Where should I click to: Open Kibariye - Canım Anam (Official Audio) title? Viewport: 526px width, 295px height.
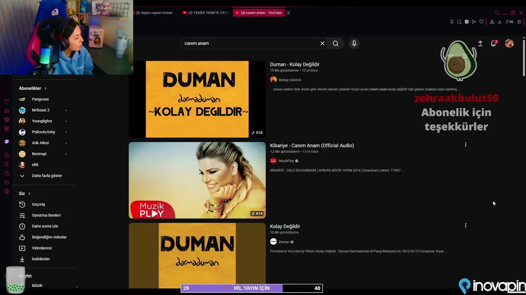(312, 145)
